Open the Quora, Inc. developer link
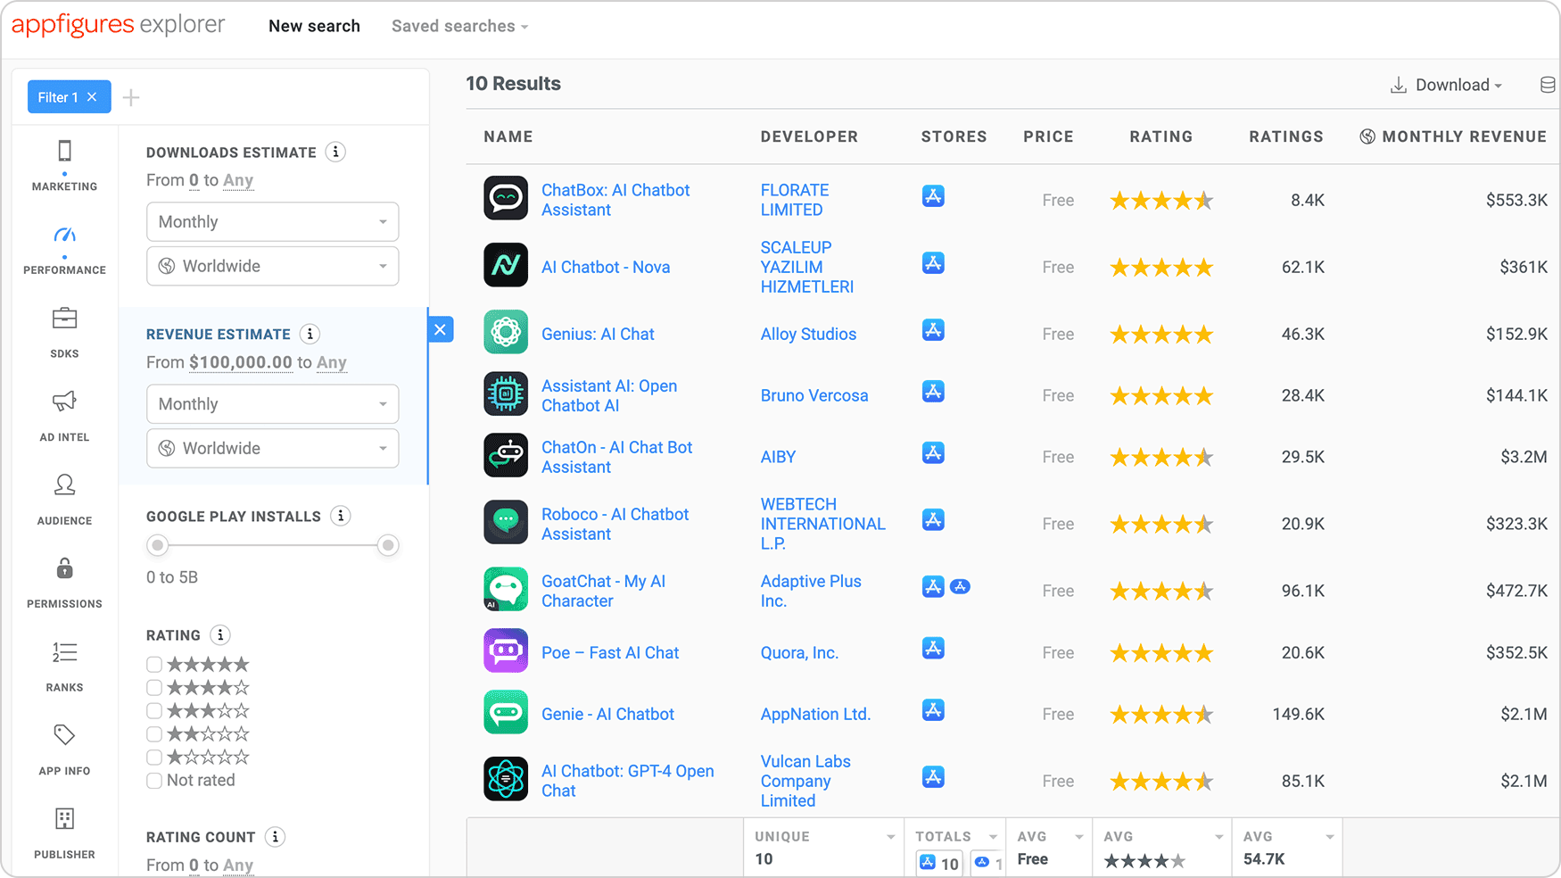 [799, 652]
